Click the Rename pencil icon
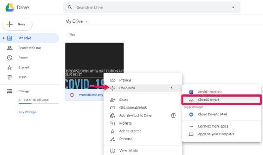 (113, 139)
